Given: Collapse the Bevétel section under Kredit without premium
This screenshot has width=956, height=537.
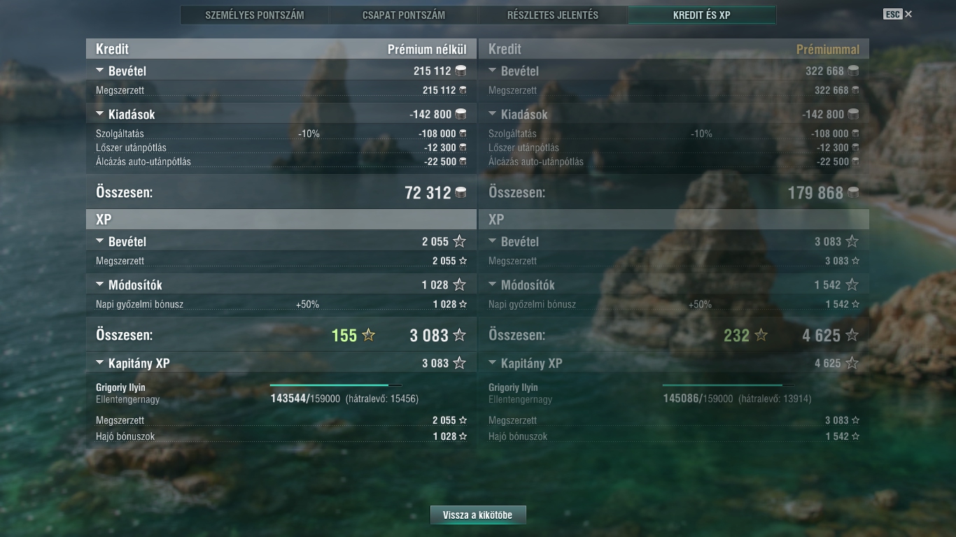Looking at the screenshot, I should (x=99, y=71).
